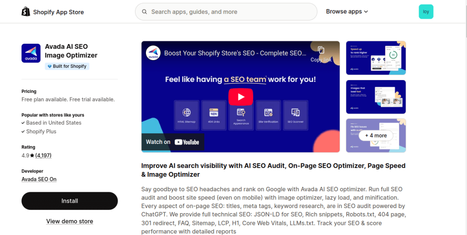The image size is (467, 235).
Task: Click the Built for Shopify diamond icon
Action: point(49,66)
